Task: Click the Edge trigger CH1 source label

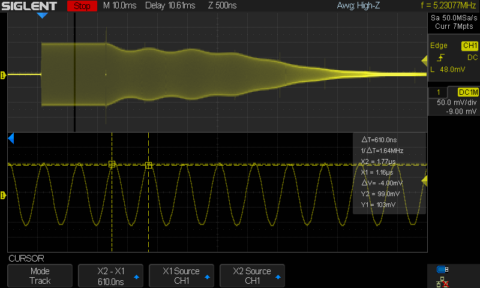Action: 469,46
